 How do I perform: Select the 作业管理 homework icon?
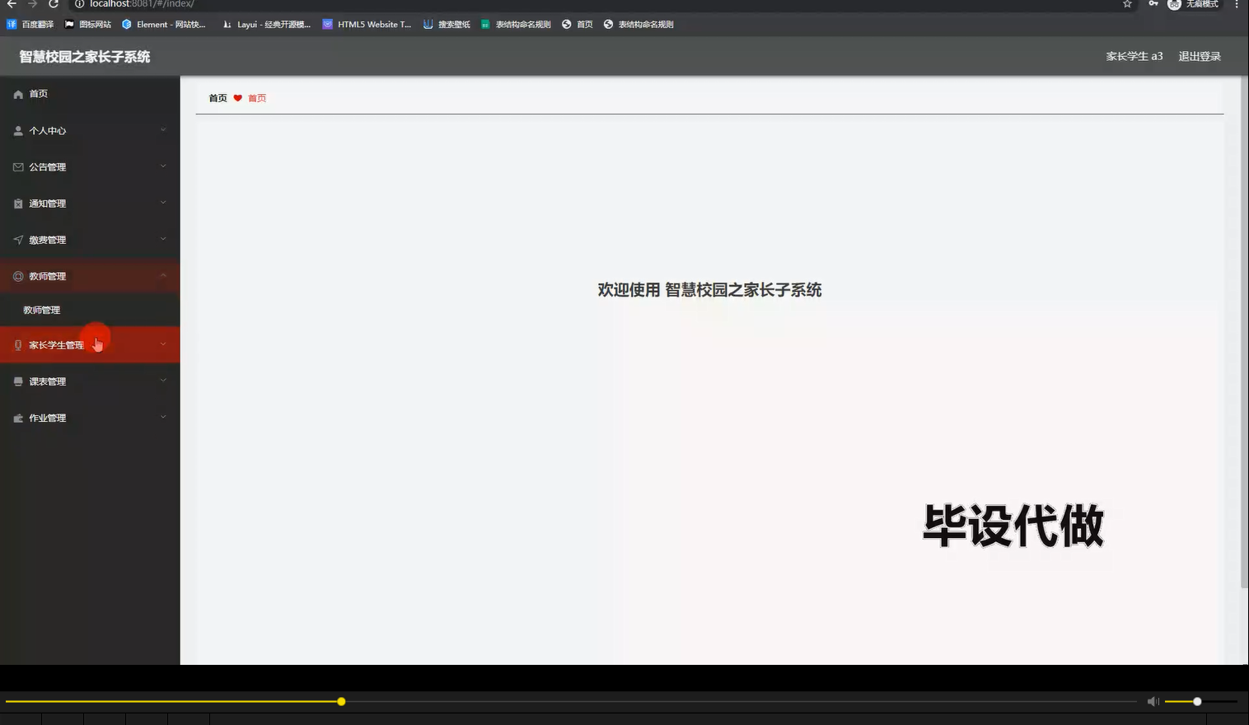[17, 418]
